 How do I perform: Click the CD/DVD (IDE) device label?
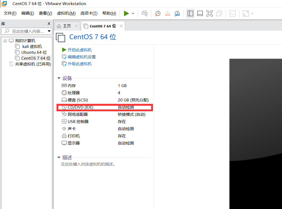[80, 107]
